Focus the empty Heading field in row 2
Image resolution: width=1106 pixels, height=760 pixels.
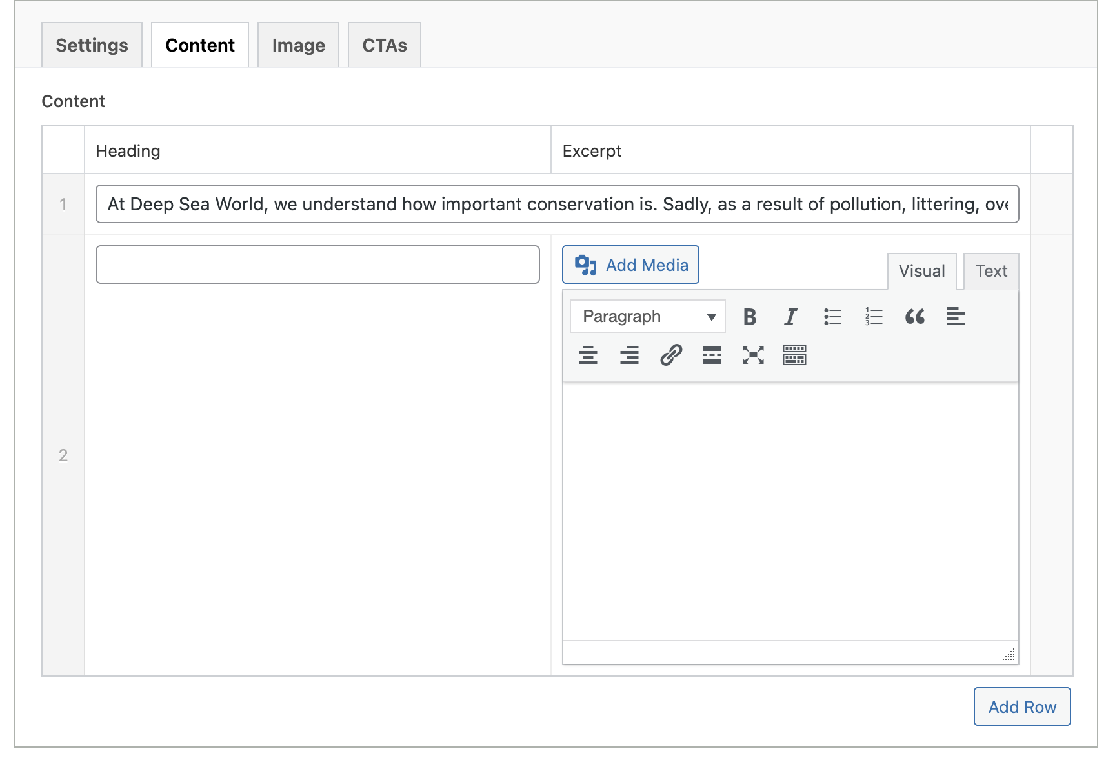click(317, 265)
